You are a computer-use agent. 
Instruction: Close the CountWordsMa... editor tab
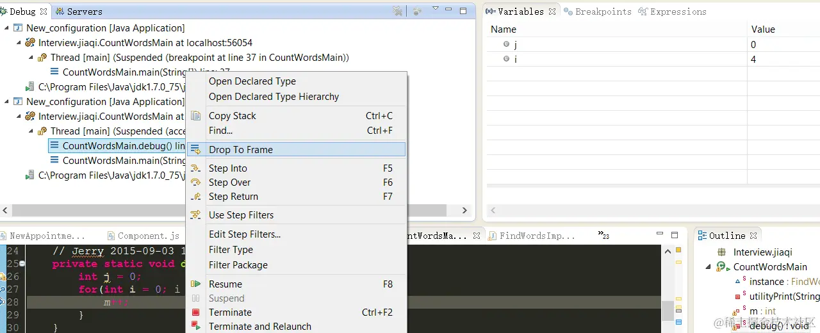coord(476,236)
